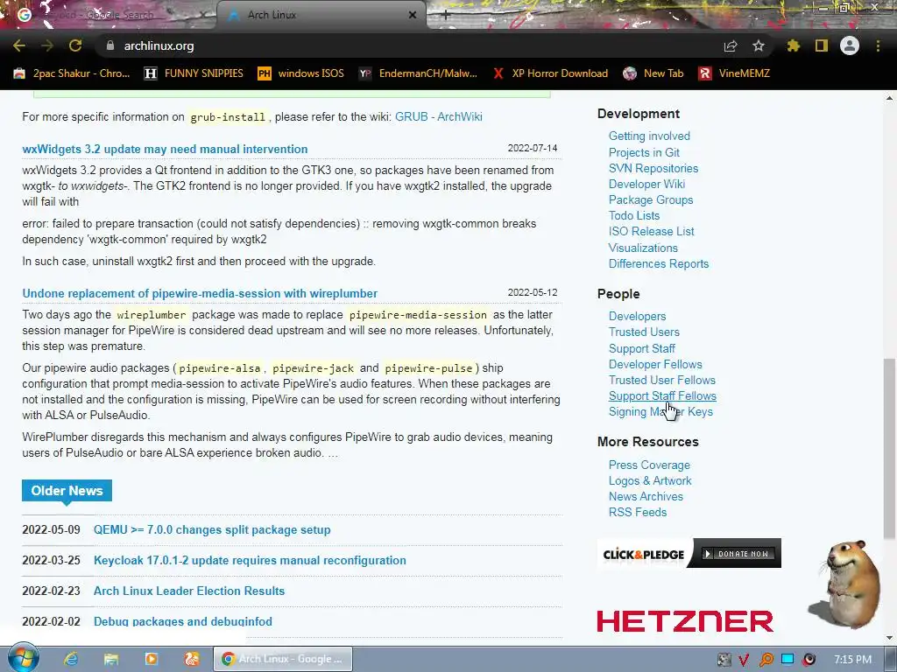Open the Developer Wiki link
The height and width of the screenshot is (672, 897).
(647, 184)
